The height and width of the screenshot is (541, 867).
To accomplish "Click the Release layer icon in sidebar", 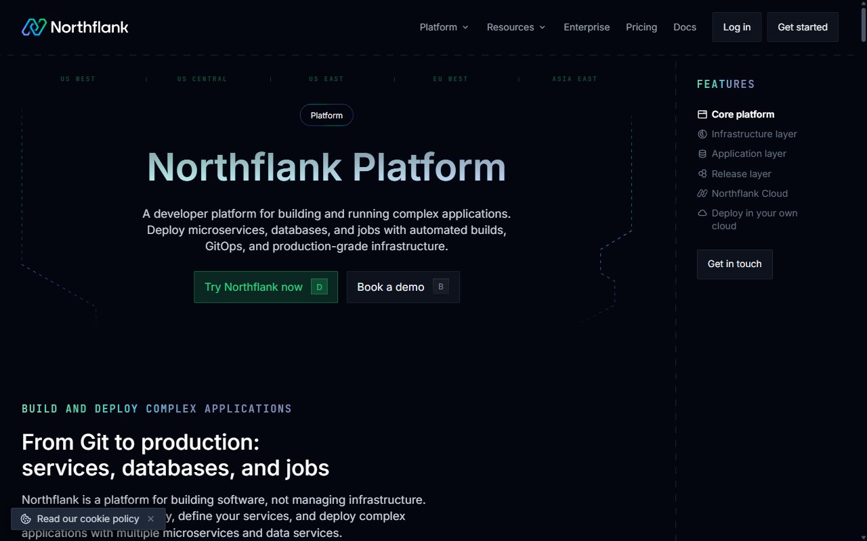I will 702,174.
